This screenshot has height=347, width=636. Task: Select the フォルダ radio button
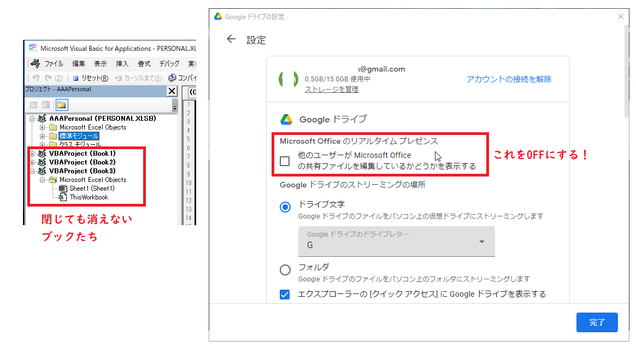(x=285, y=270)
